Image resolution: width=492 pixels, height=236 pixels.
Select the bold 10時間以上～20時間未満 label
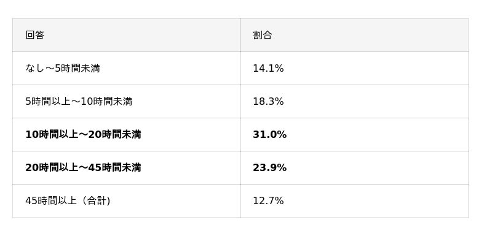83,134
